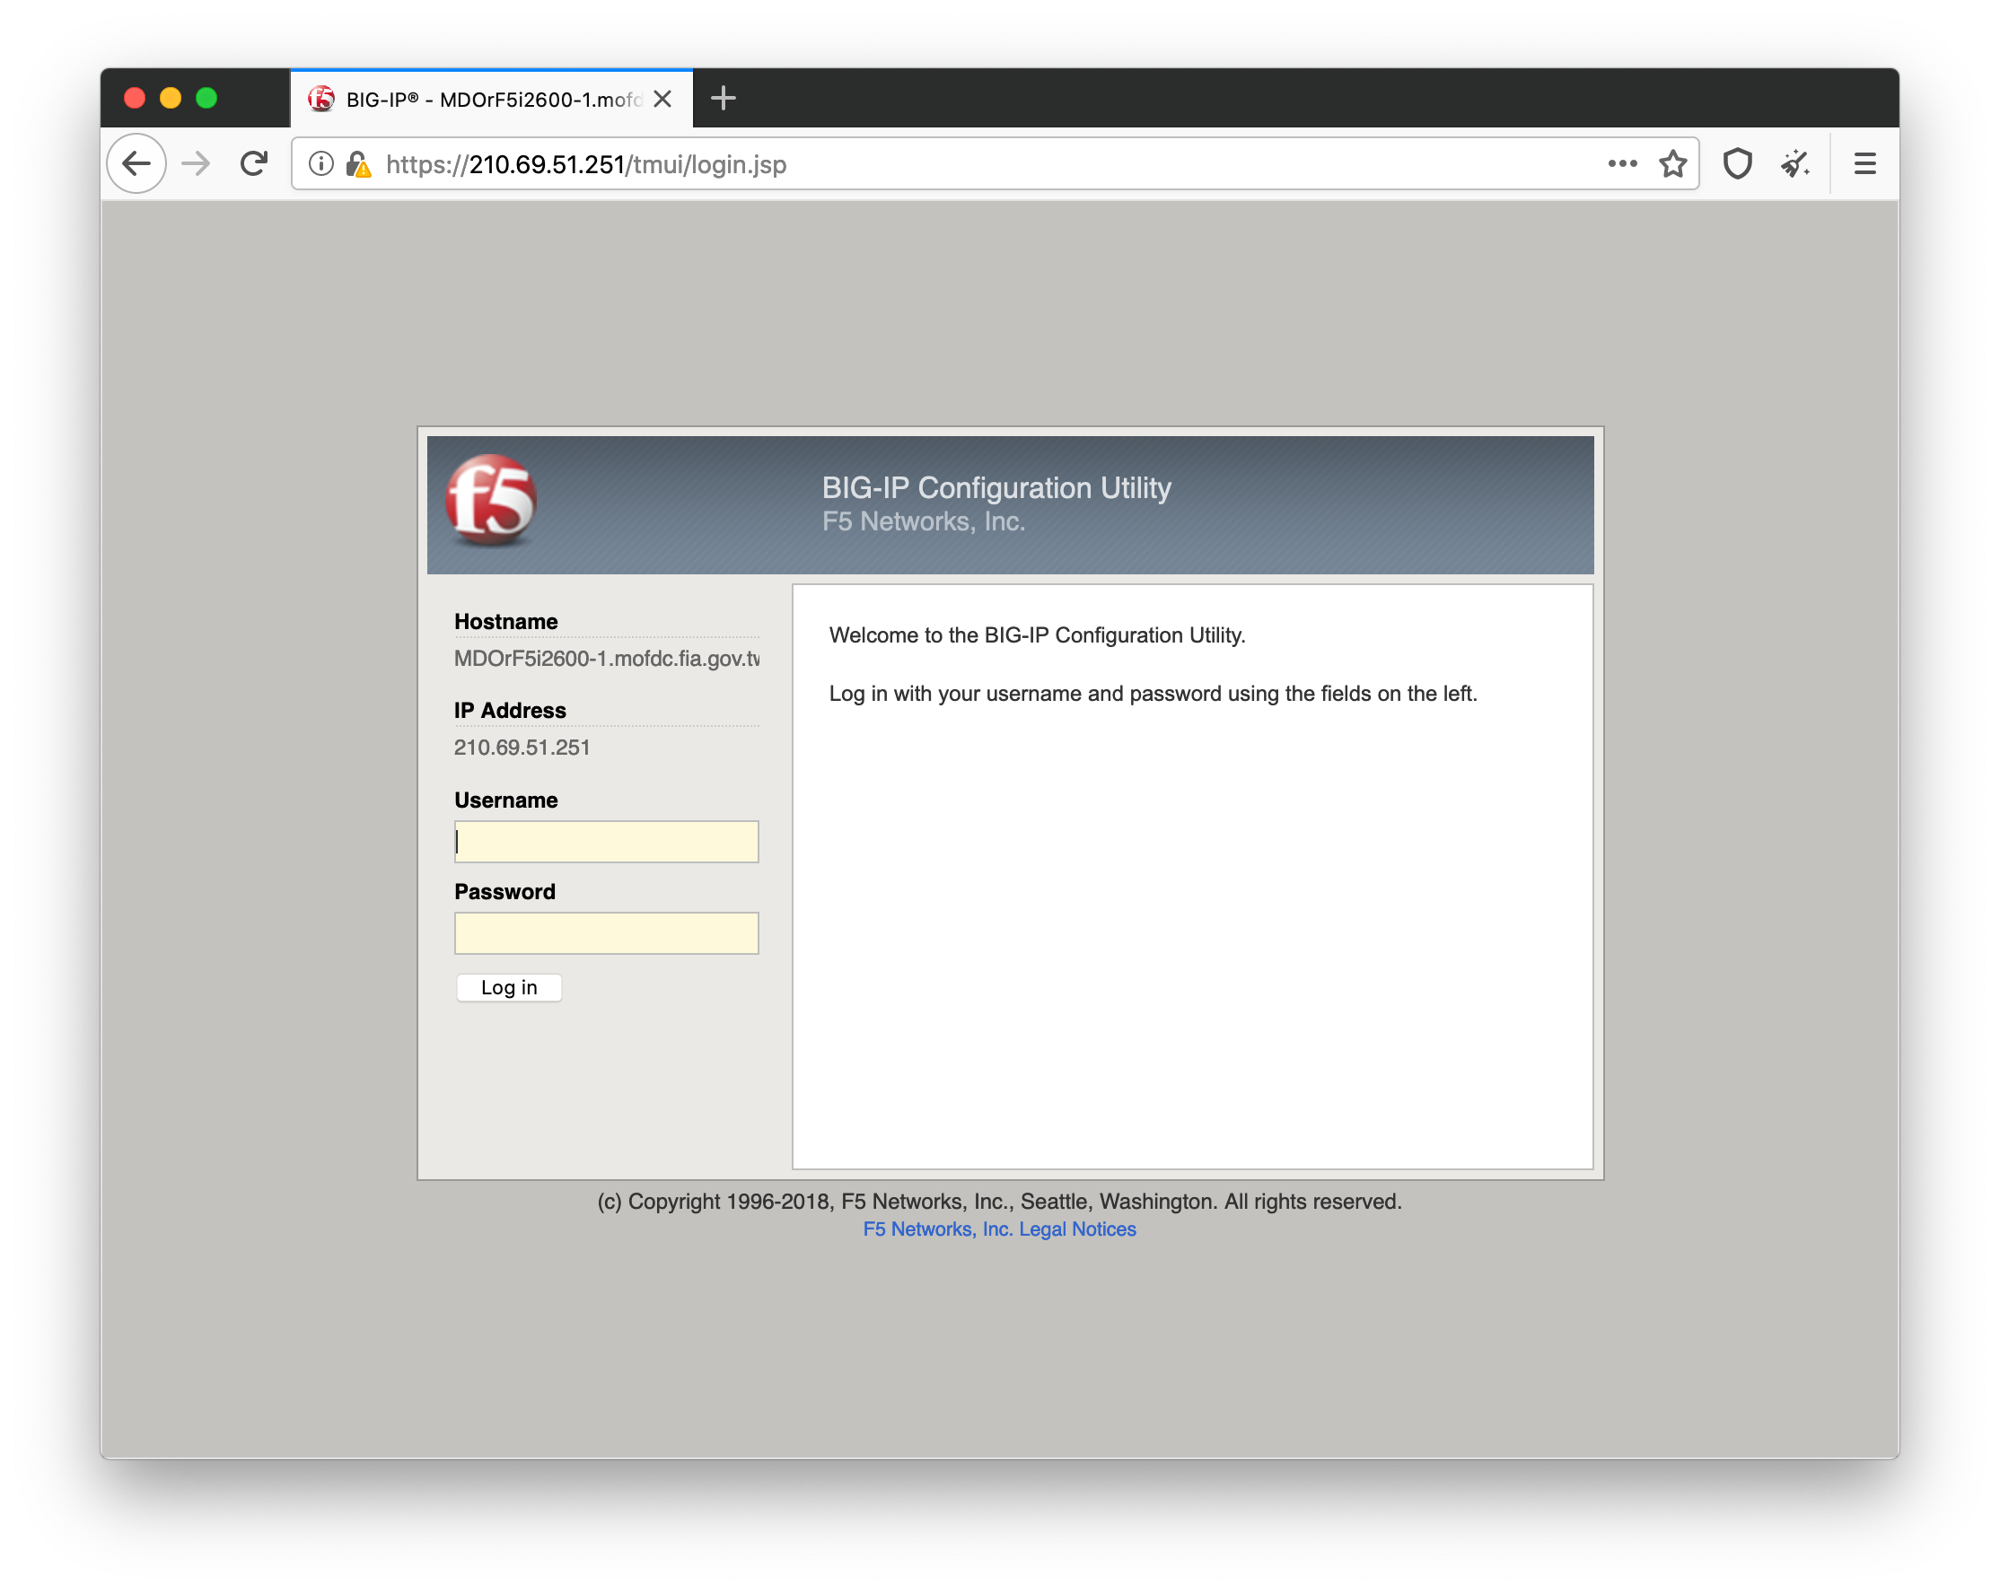Screen dimensions: 2000x1592
Task: Open page actions three-dot menu
Action: [x=1621, y=163]
